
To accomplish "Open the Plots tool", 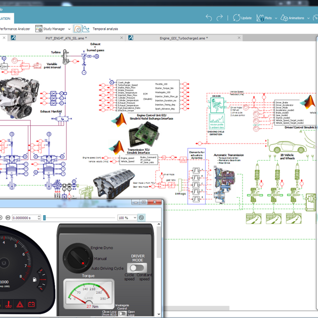I will coord(264,18).
